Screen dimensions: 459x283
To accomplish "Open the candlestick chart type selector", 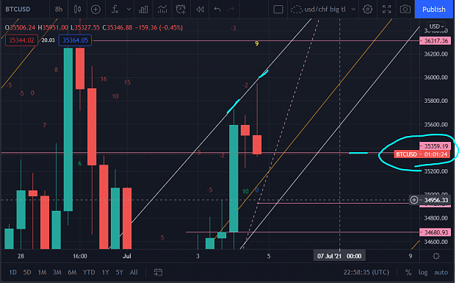I will click(77, 9).
